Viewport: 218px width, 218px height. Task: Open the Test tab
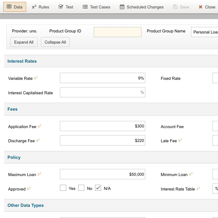point(66,7)
